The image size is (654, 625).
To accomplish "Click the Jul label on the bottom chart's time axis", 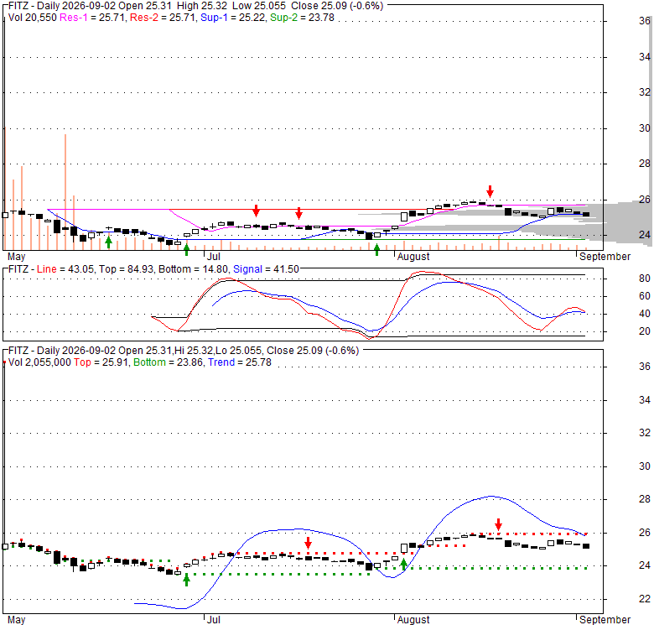I will tap(214, 620).
